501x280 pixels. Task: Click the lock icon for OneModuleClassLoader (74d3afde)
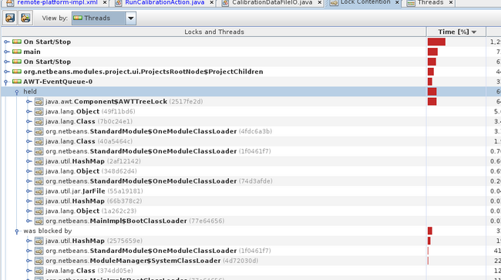click(39, 181)
